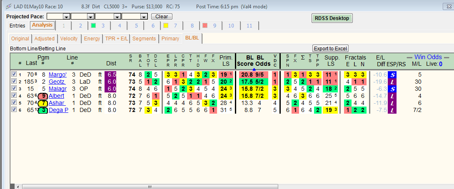Image resolution: width=454 pixels, height=189 pixels.
Task: Open the first Projected Pace dropdown
Action: pyautogui.click(x=67, y=17)
